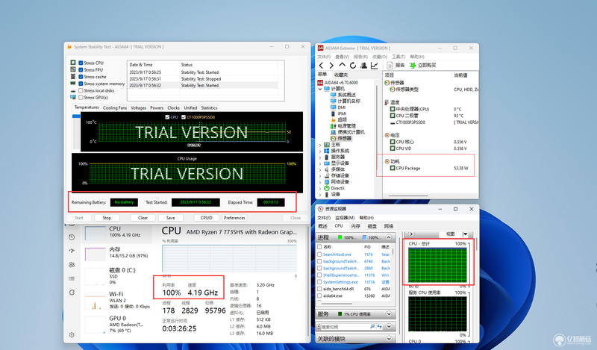Viewport: 597px width, 350px height.
Task: Open the 内存 memory tab in Resource Monitor
Action: coord(356,226)
